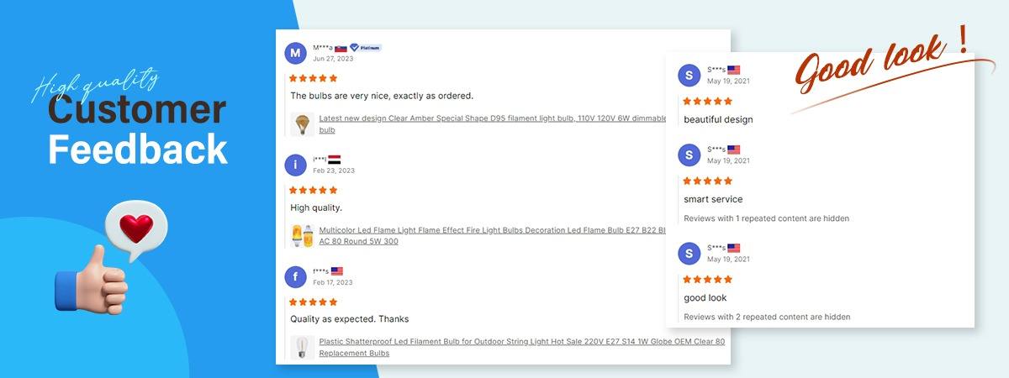This screenshot has width=1009, height=378.
Task: Click the f avatar of reviewer f***s
Action: pyautogui.click(x=295, y=276)
